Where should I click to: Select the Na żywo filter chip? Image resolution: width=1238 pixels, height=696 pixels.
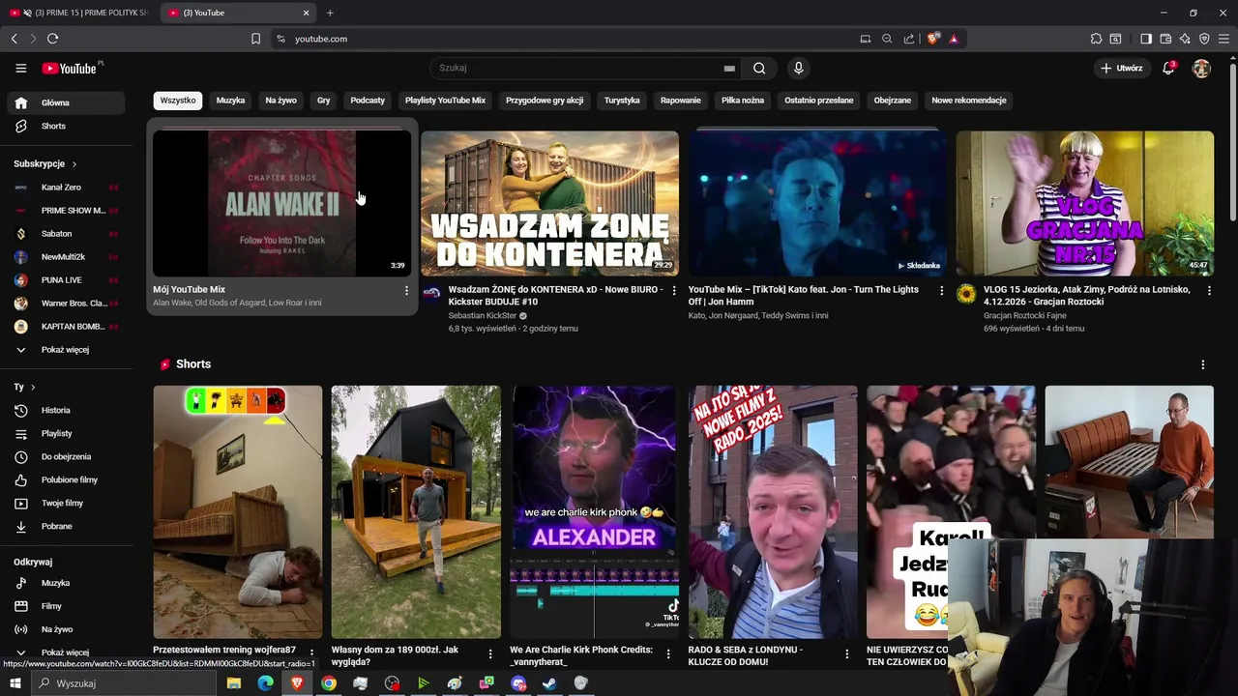[280, 101]
